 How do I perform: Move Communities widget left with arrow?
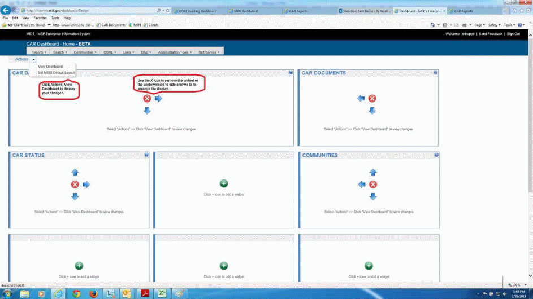click(x=362, y=184)
